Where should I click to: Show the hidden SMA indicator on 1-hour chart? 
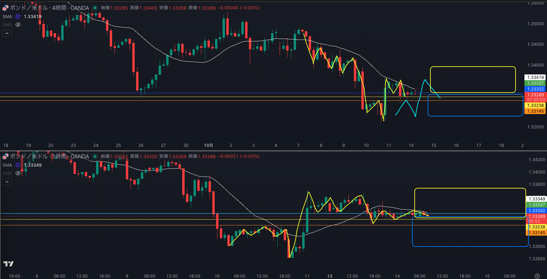point(18,173)
